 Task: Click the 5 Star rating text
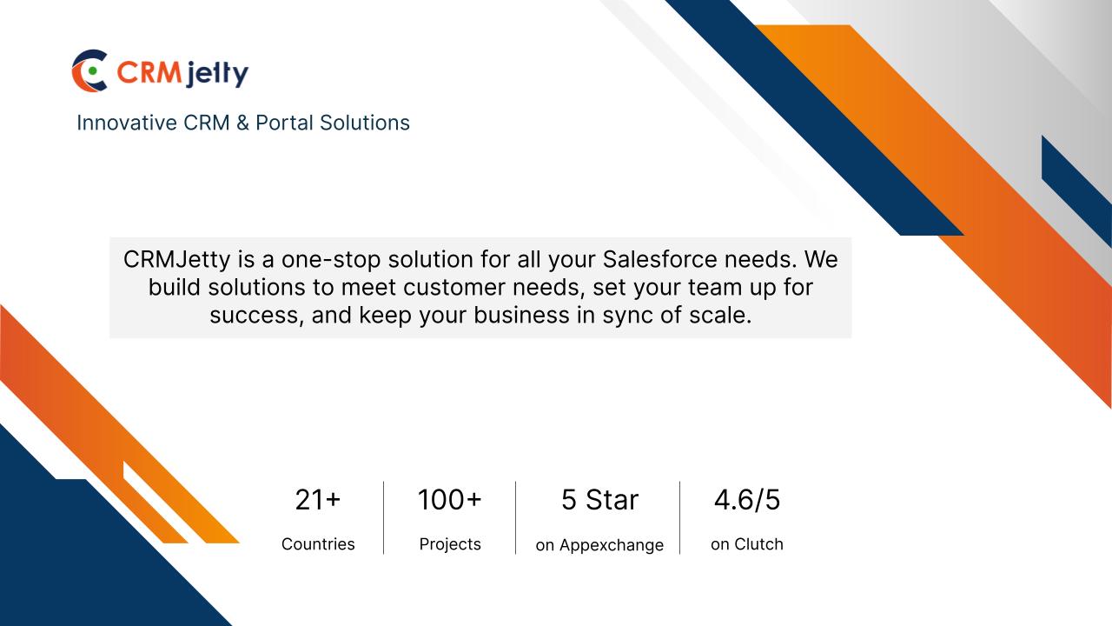(x=599, y=500)
